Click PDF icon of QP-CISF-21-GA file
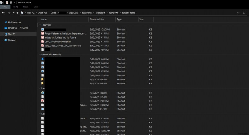 click(x=42, y=41)
